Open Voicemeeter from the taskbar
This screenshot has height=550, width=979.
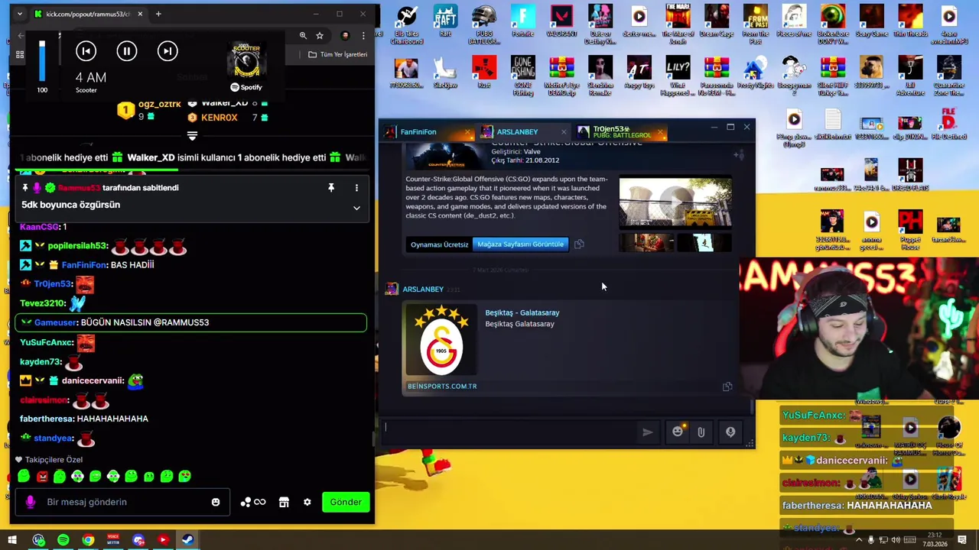coord(113,540)
